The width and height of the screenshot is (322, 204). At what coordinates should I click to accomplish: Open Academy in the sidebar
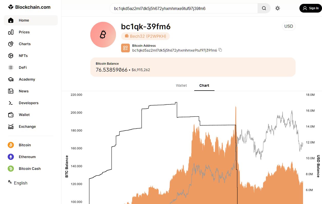pyautogui.click(x=27, y=79)
